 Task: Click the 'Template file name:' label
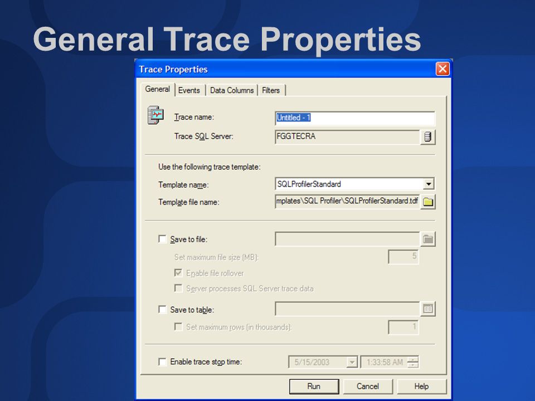tap(189, 202)
